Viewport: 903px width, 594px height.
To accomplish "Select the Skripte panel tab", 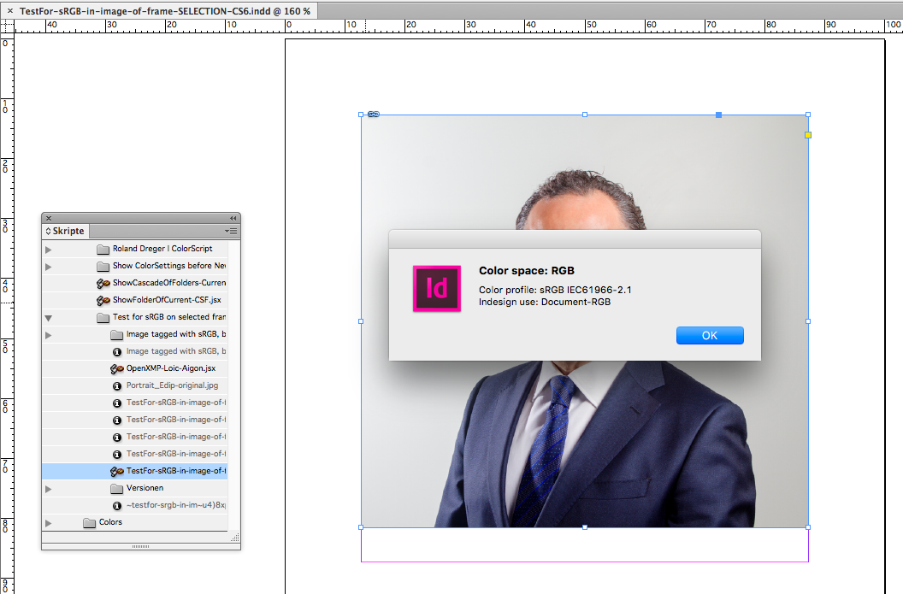I will coord(65,231).
